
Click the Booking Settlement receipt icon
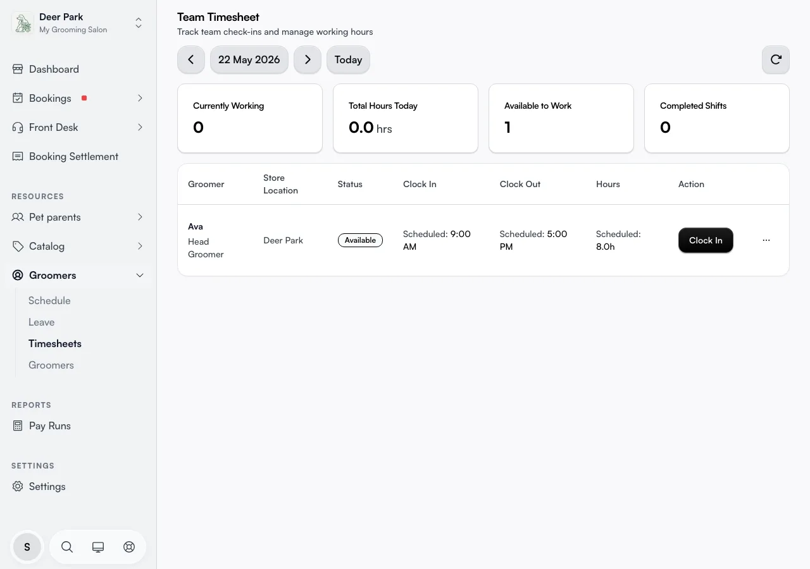click(x=18, y=156)
